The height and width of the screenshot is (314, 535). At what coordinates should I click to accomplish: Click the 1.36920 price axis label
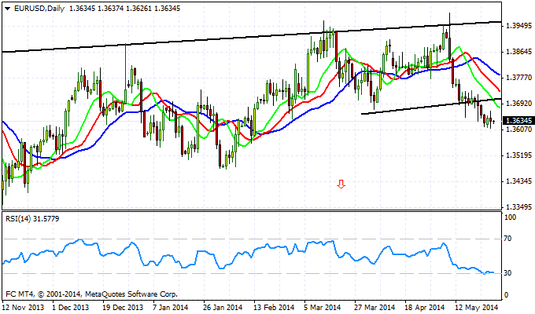tap(519, 103)
